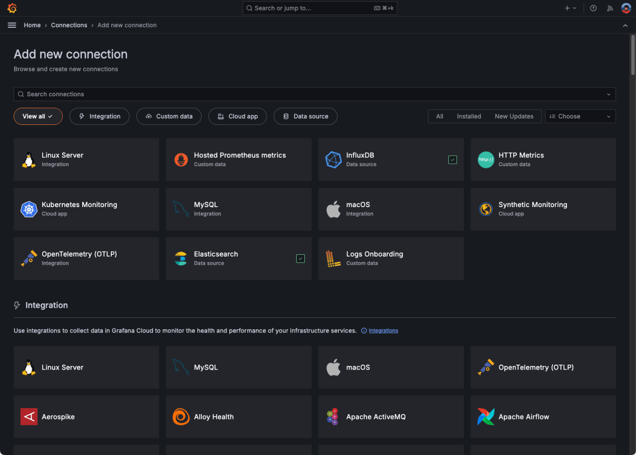
Task: Click the apple icon in Integration section
Action: (333, 367)
